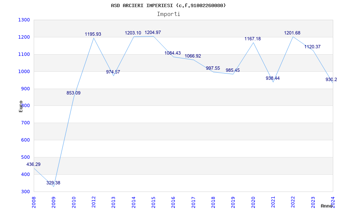Select the 974.57 data label
This screenshot has height=210, width=337.
coord(113,72)
